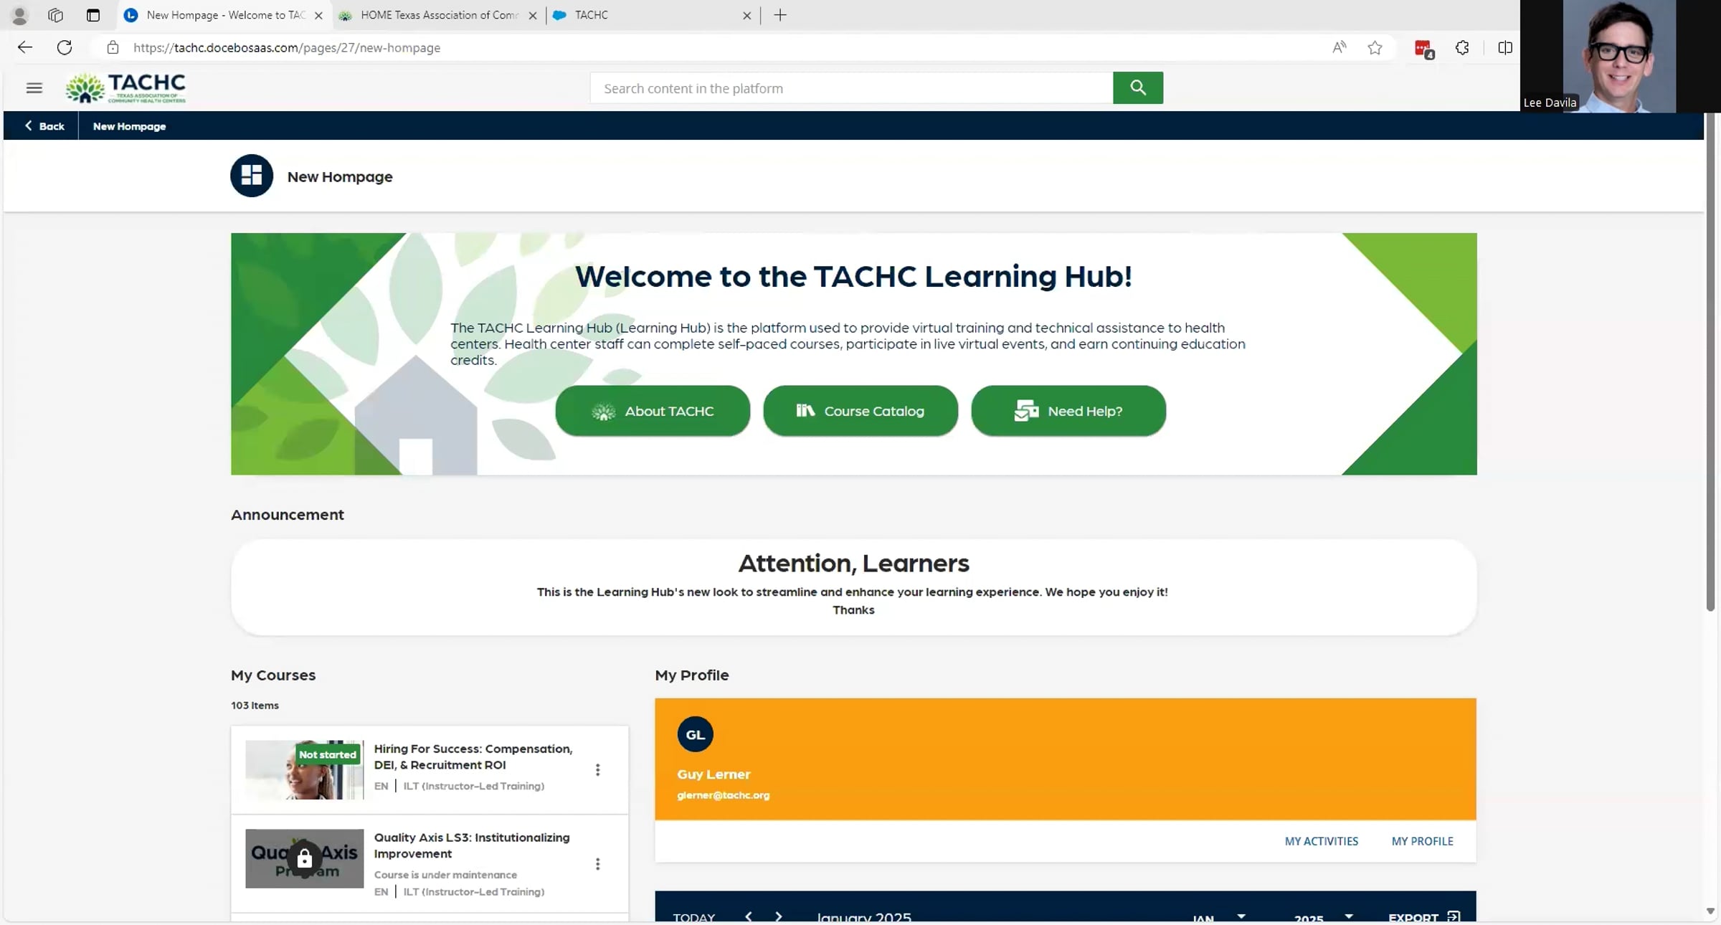Click the GL profile avatar circle
The image size is (1721, 925).
pyautogui.click(x=694, y=734)
